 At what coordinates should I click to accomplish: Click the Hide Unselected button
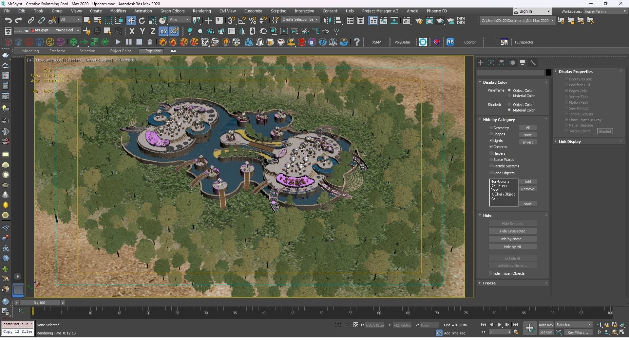(512, 231)
